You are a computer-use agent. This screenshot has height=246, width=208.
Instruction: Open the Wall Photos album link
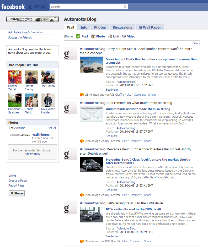click(x=41, y=135)
